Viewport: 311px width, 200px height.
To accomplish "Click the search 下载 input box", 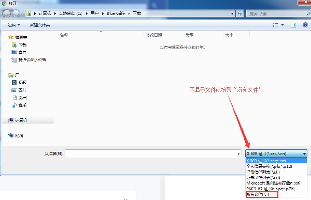I will pos(276,13).
